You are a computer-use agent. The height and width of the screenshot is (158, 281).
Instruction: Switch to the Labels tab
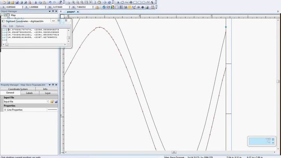(x=29, y=93)
